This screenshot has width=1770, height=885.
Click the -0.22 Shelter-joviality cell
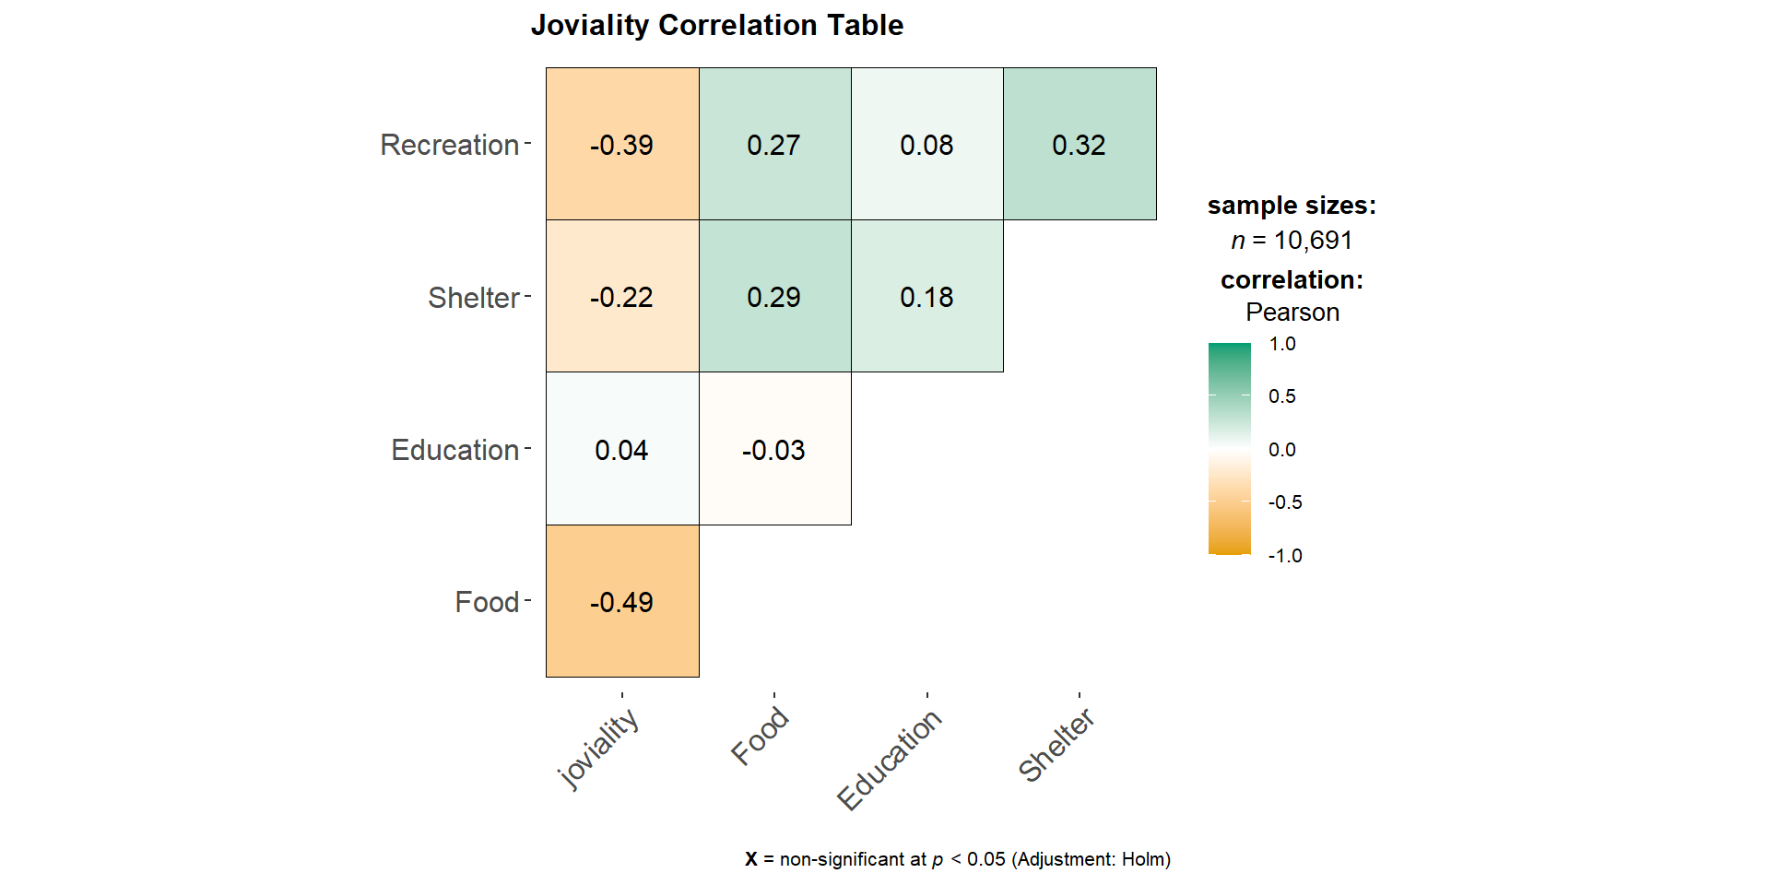[622, 297]
